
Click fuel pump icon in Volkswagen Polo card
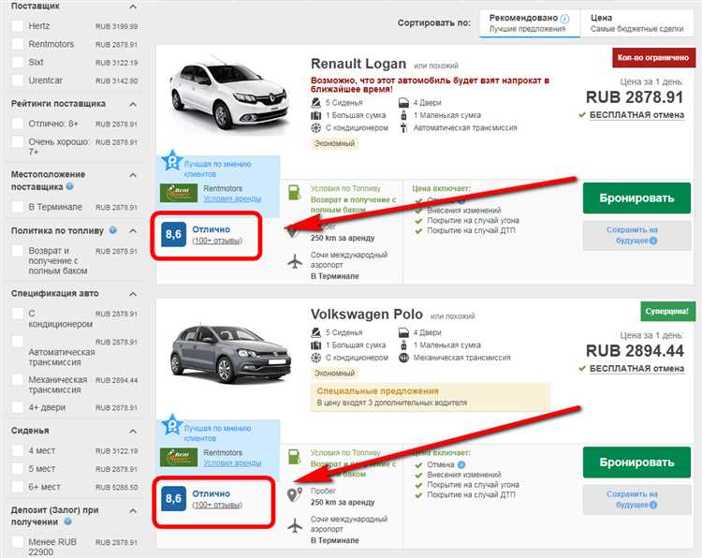[294, 457]
